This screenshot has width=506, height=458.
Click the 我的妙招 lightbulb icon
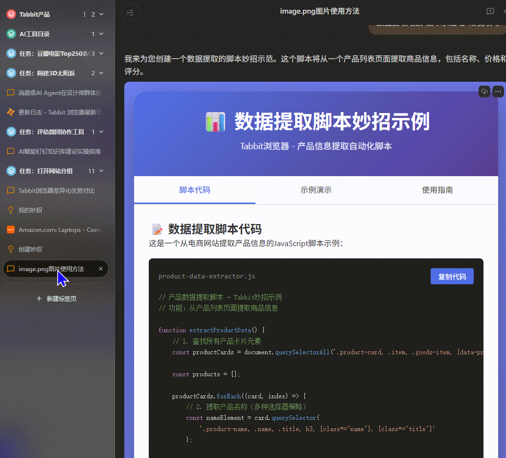[11, 210]
